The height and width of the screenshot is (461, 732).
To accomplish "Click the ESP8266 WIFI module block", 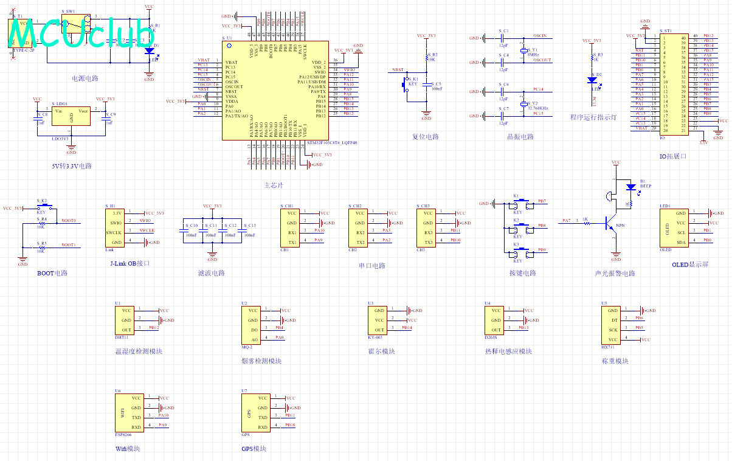I will 128,412.
